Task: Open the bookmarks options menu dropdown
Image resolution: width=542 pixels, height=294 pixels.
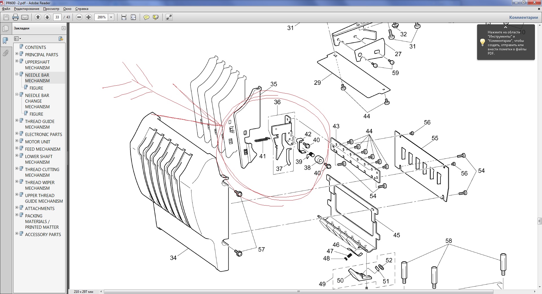Action: coord(18,39)
